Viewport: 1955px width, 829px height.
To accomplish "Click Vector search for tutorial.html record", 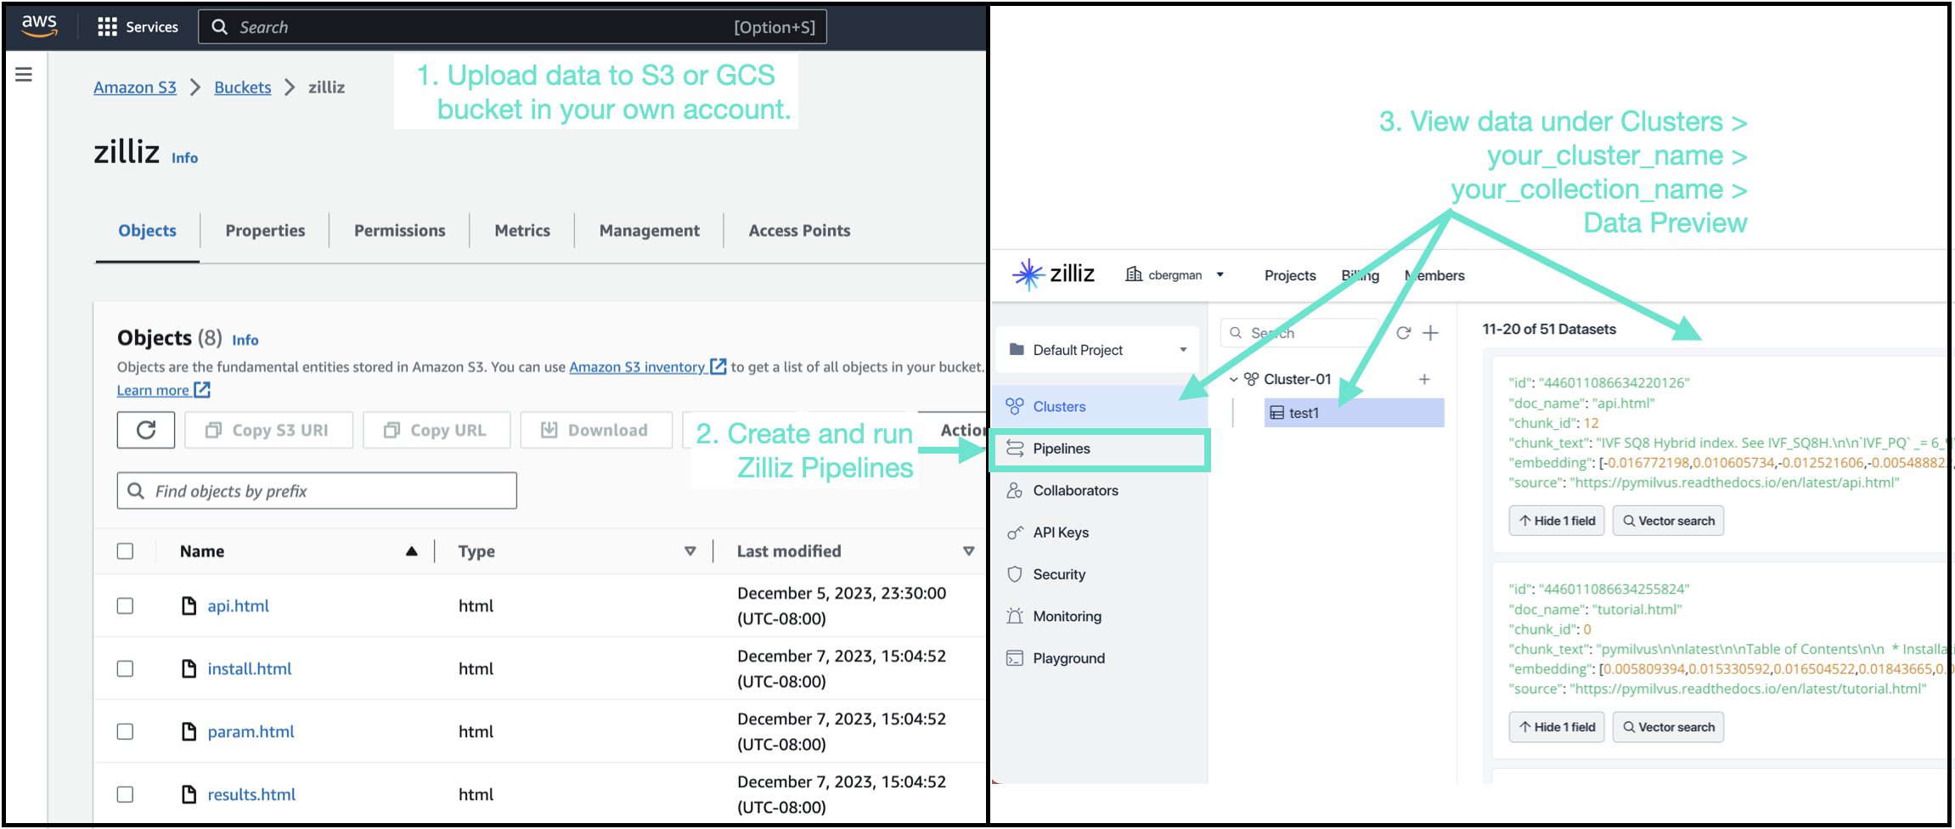I will (x=1668, y=727).
